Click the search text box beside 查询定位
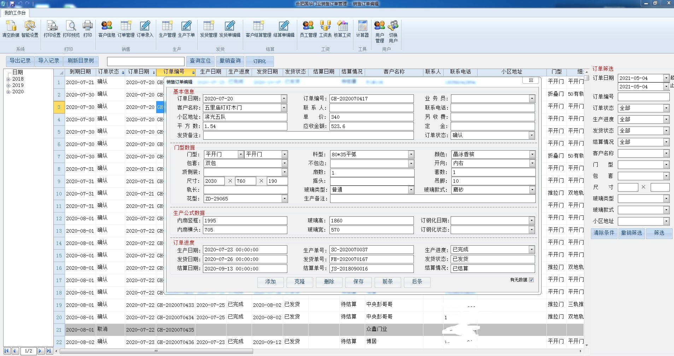The width and height of the screenshot is (674, 356). pyautogui.click(x=146, y=61)
